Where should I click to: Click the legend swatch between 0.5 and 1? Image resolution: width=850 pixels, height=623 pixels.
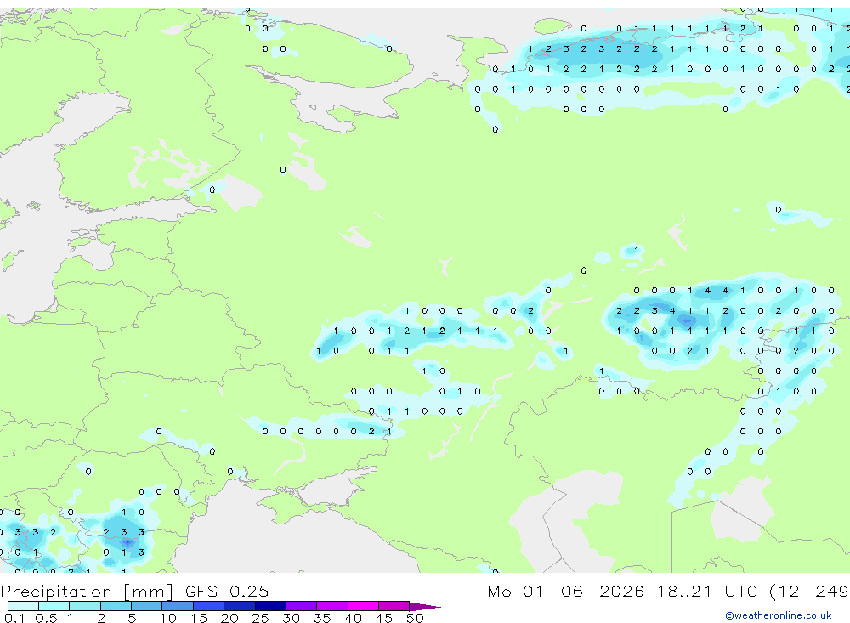point(54,606)
